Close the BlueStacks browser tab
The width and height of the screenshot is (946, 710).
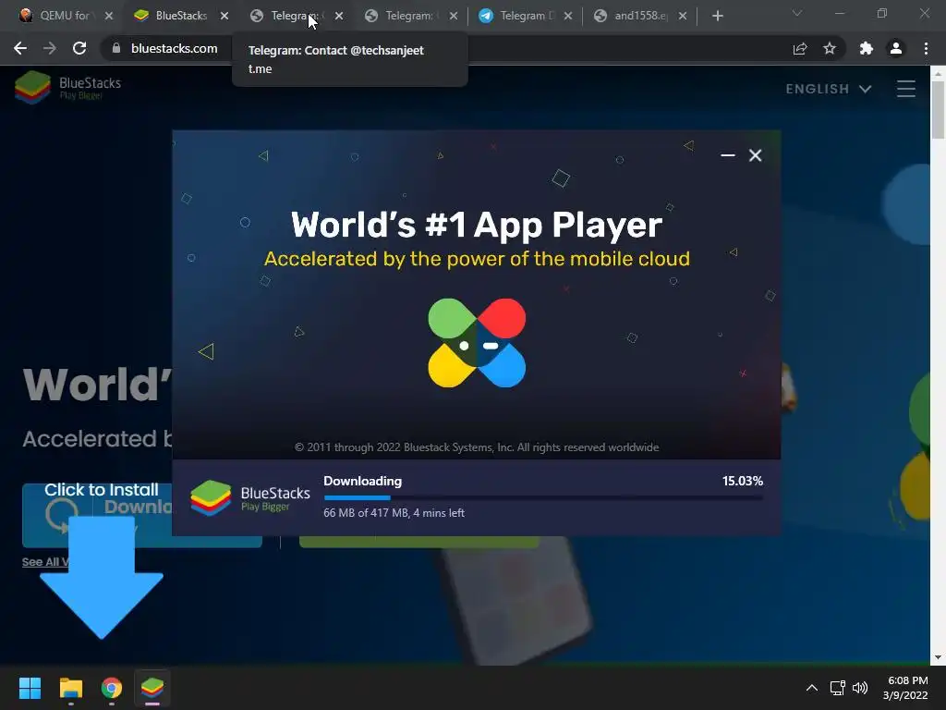pos(224,17)
